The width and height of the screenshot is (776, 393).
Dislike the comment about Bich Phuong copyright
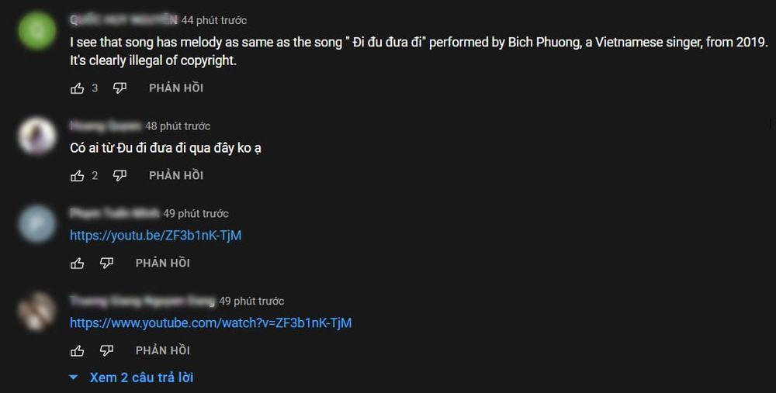click(120, 88)
